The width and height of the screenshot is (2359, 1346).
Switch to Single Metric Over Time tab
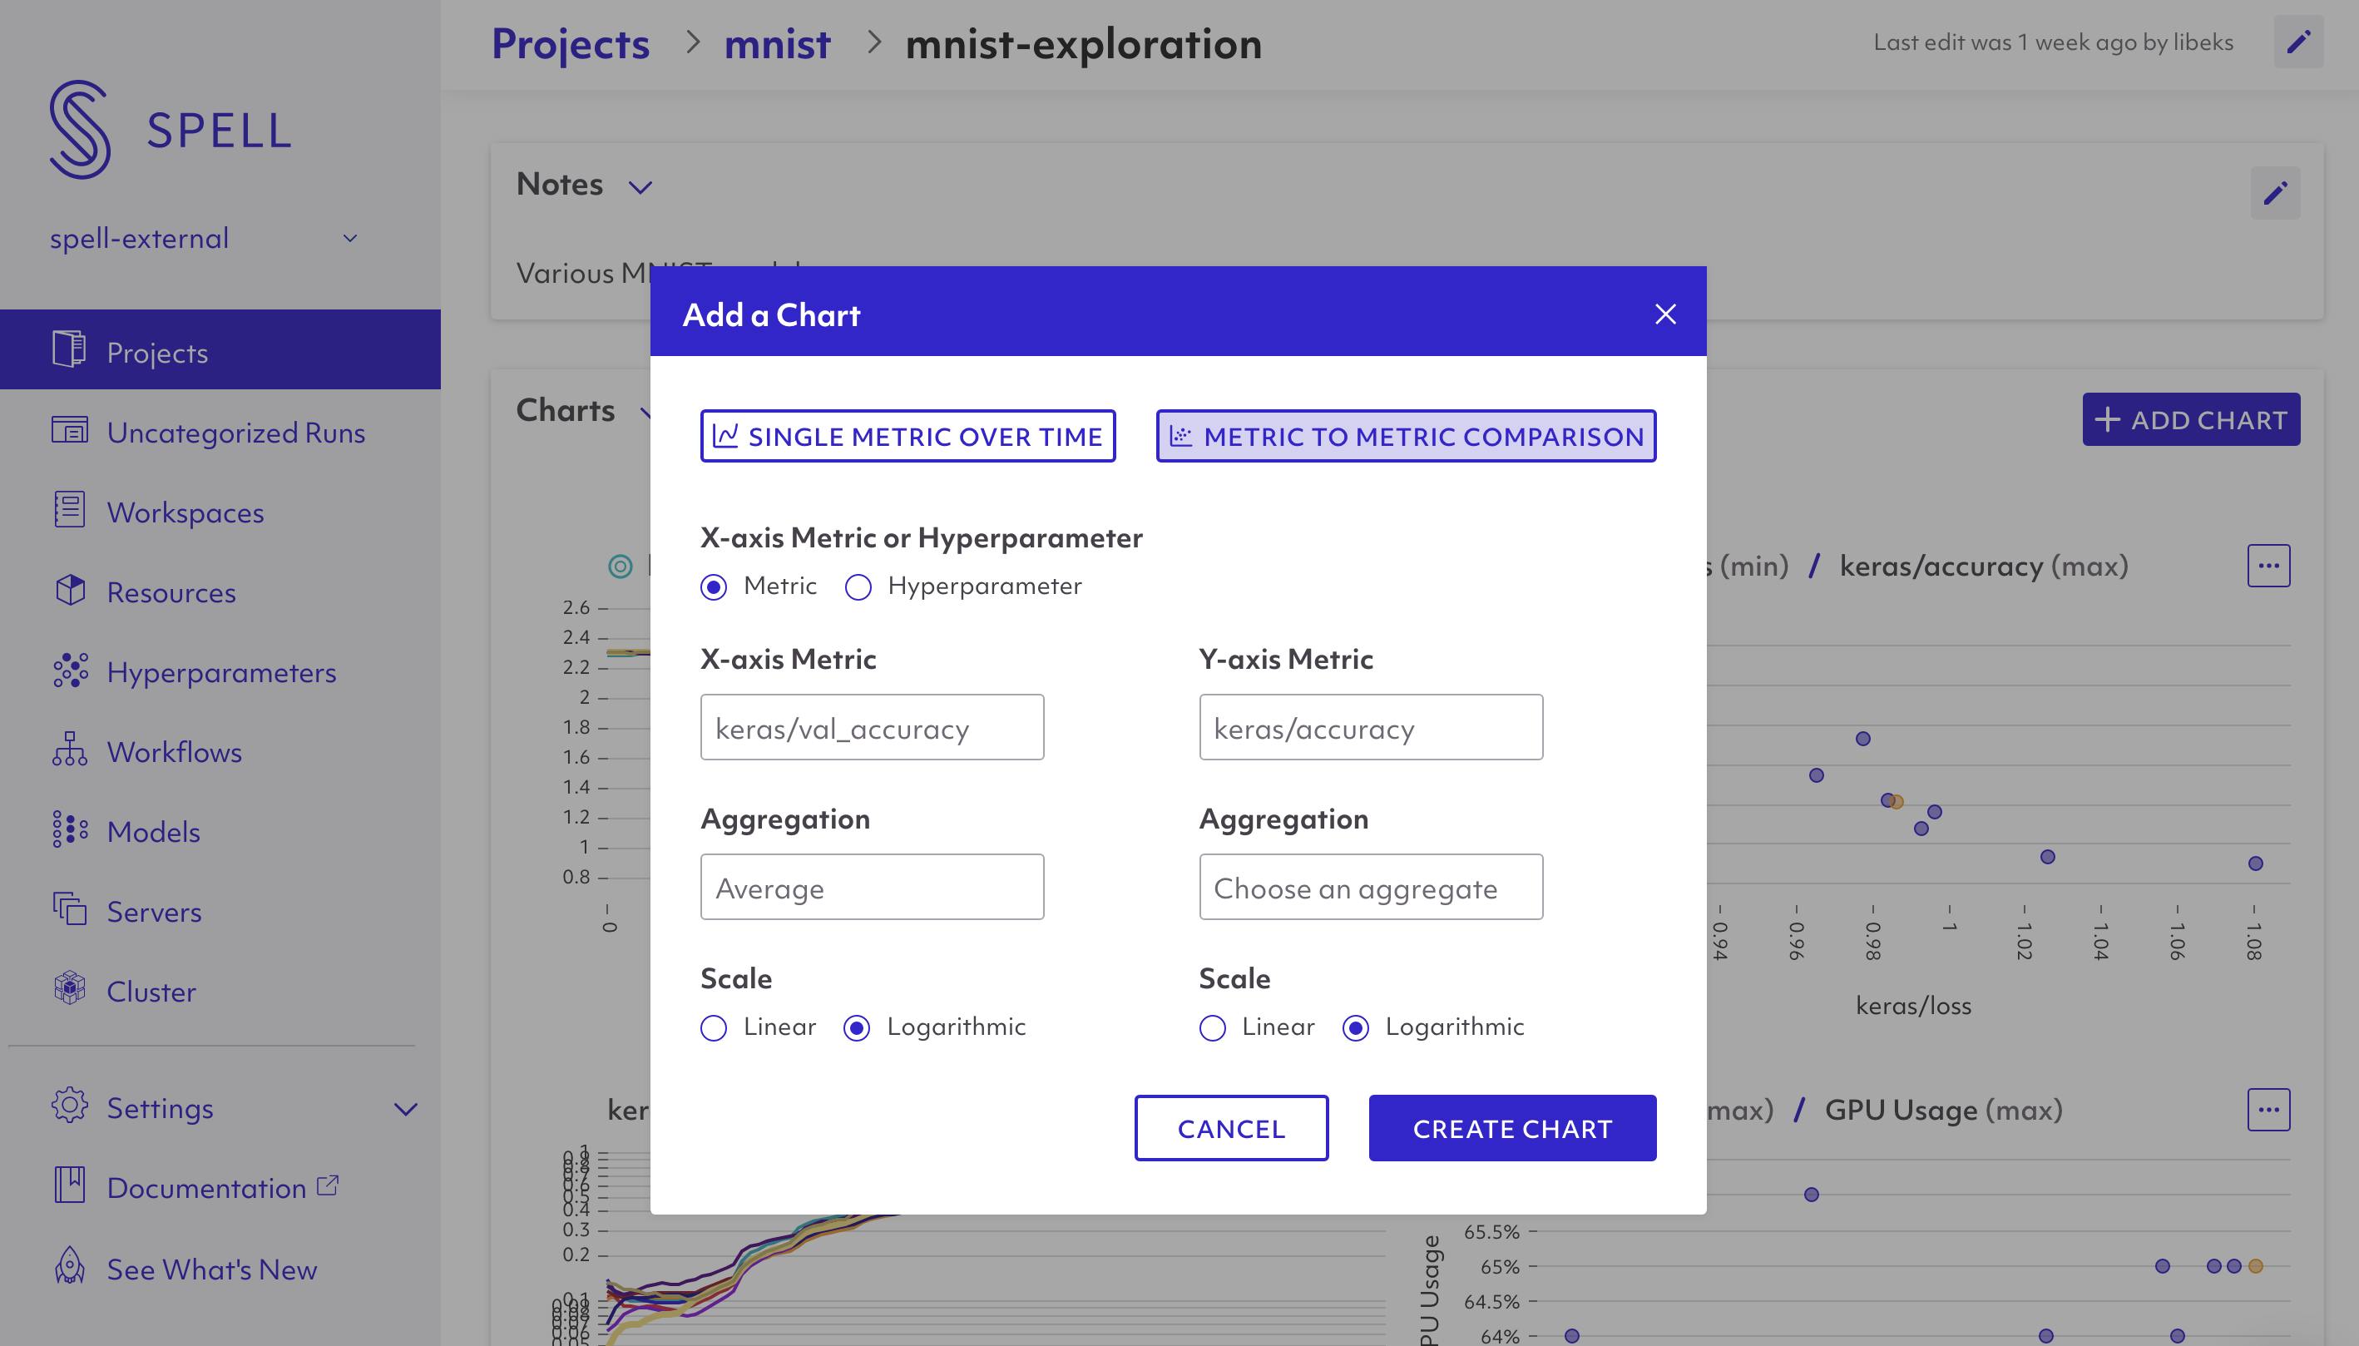pyautogui.click(x=907, y=435)
